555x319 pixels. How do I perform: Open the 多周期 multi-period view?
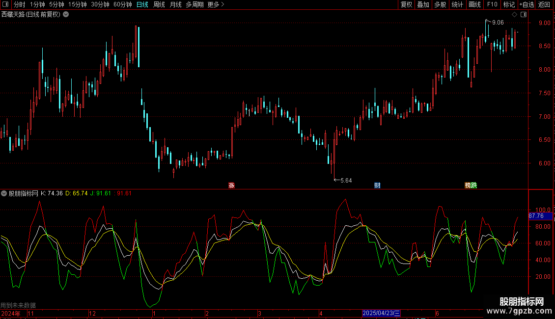click(194, 4)
